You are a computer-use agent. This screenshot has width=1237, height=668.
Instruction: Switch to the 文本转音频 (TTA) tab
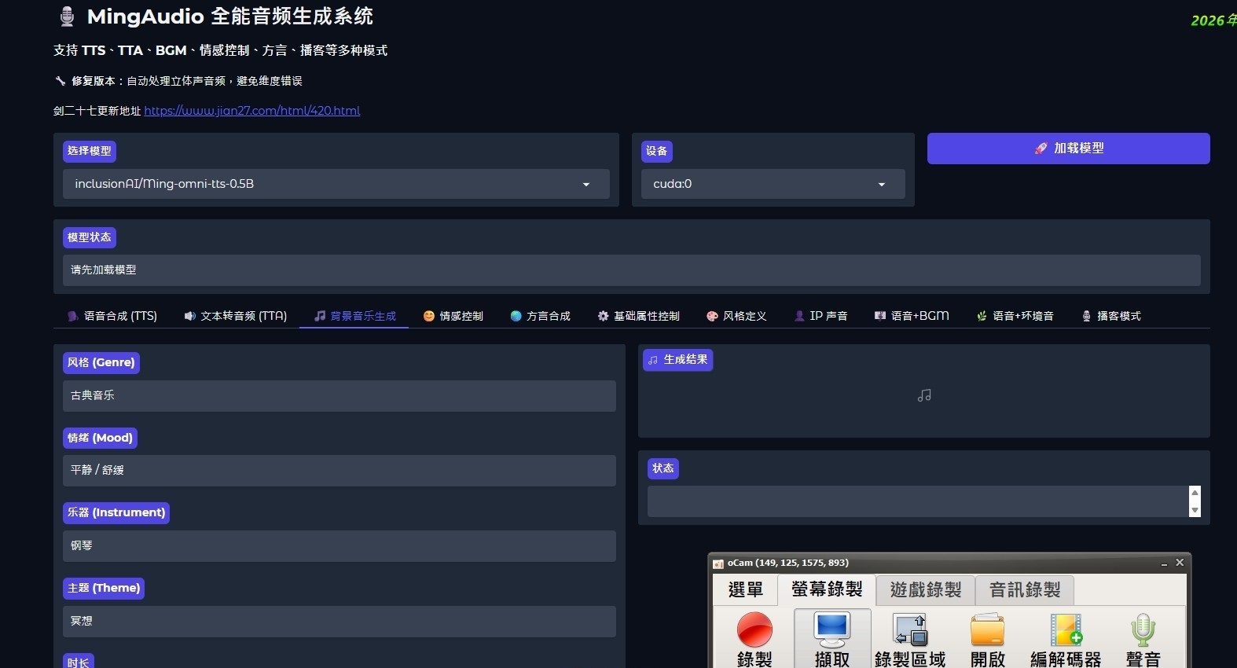pyautogui.click(x=236, y=316)
